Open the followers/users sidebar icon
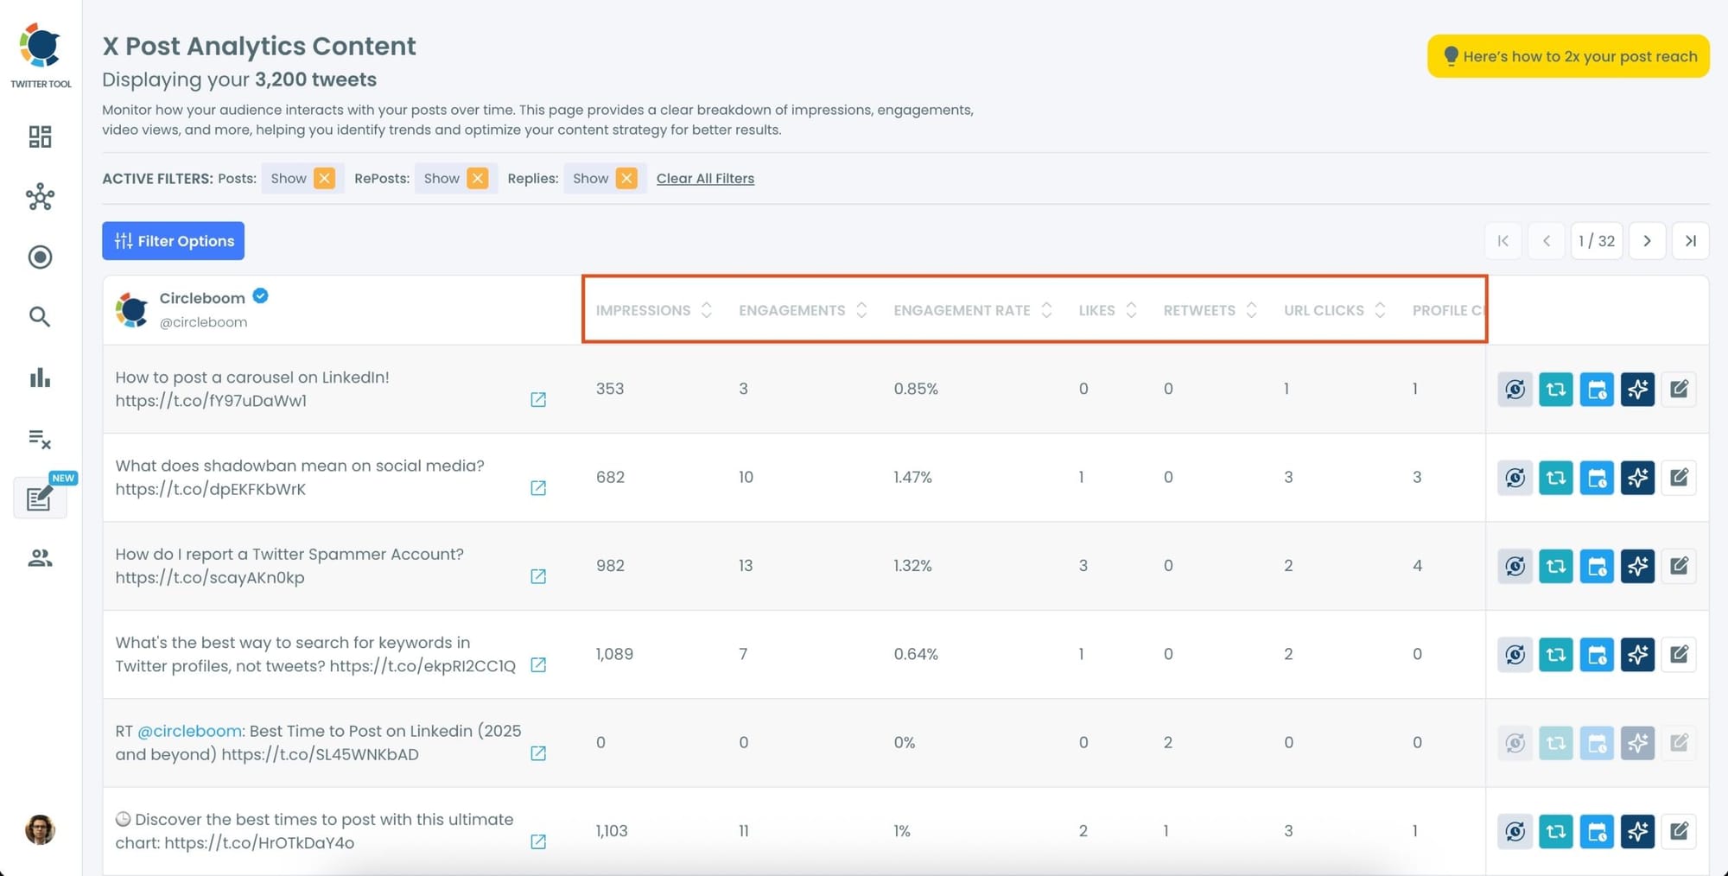The width and height of the screenshot is (1728, 876). click(40, 558)
